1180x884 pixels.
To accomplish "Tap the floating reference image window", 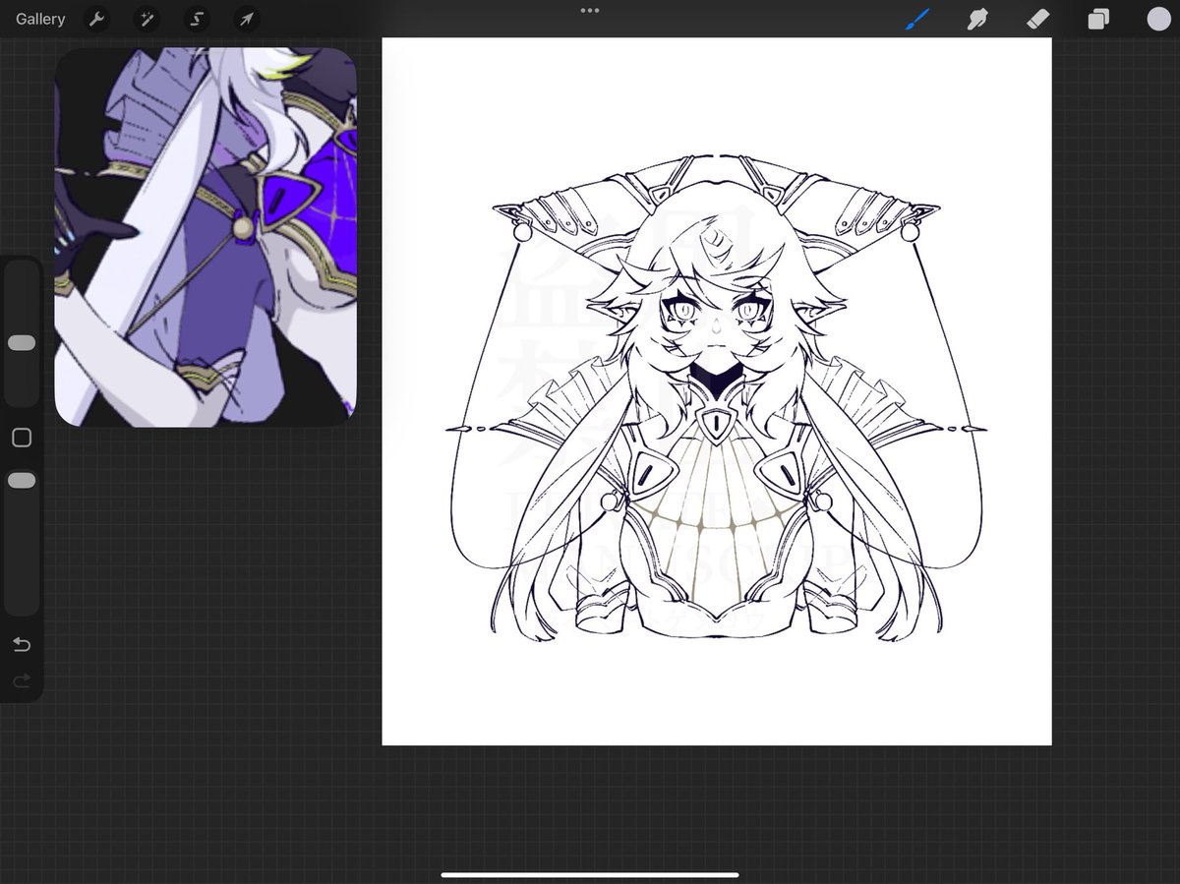I will [206, 237].
